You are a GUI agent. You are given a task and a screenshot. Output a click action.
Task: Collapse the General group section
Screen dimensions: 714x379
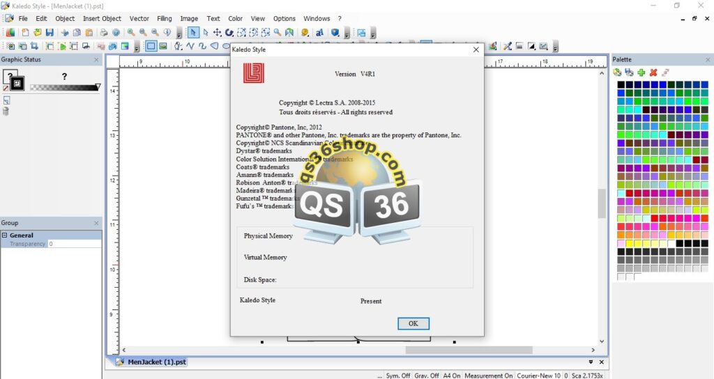5,235
